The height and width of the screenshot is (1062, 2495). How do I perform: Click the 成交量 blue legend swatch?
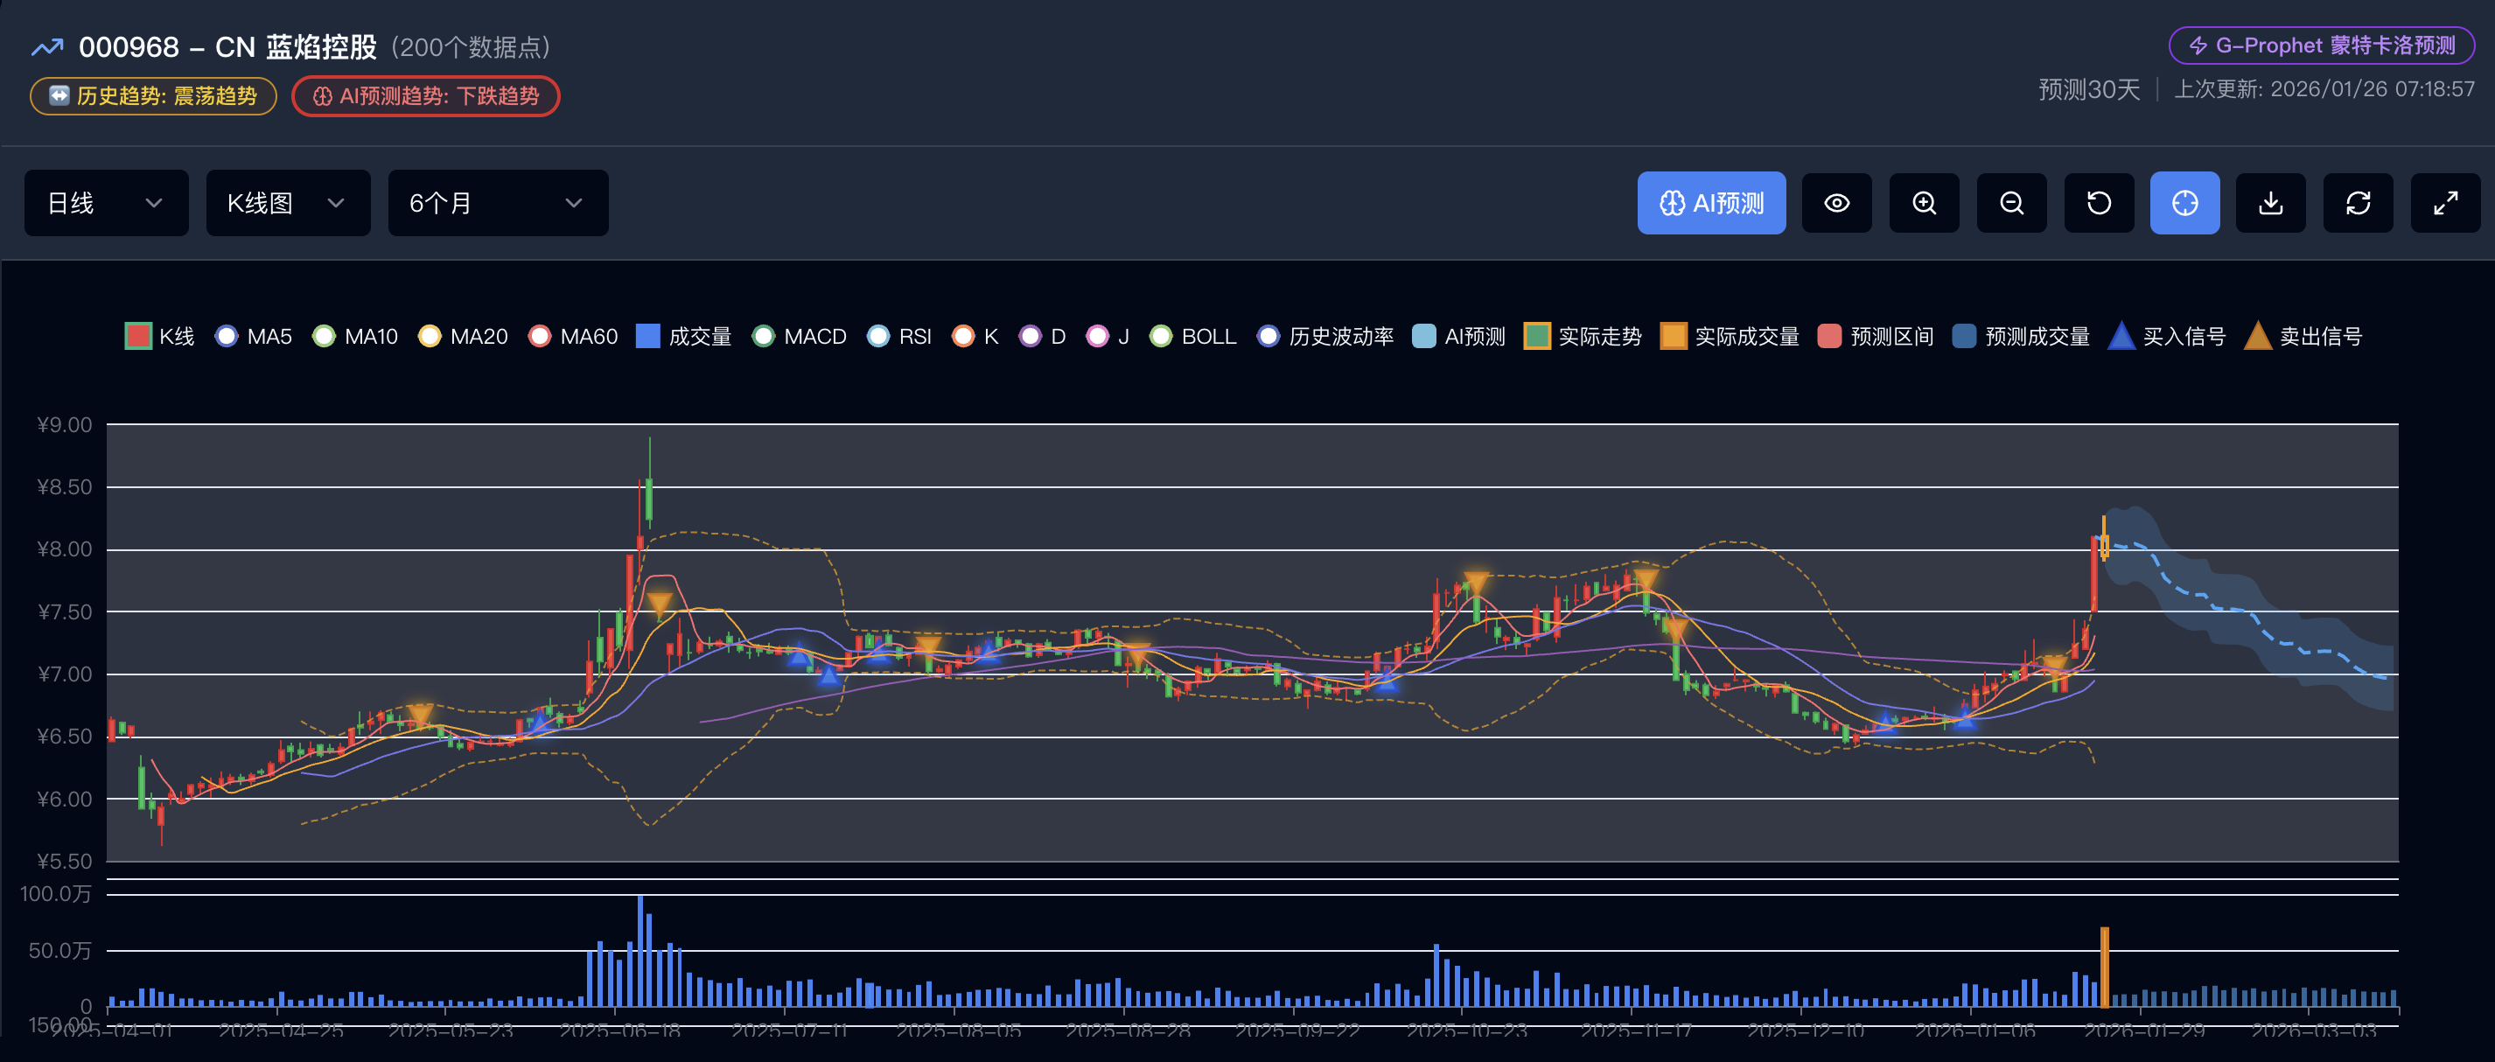point(648,336)
